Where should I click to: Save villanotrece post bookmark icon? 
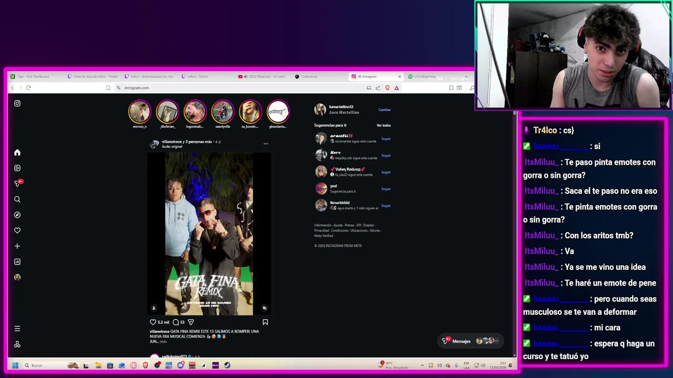265,322
